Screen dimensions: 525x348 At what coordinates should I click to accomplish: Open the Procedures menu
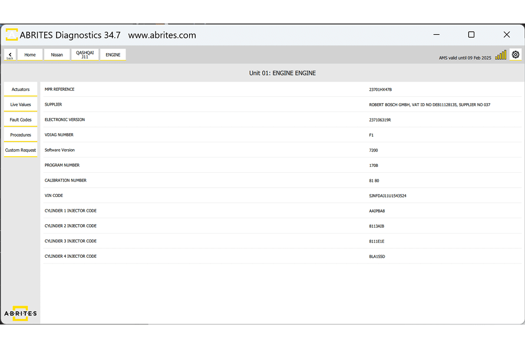[x=21, y=135]
